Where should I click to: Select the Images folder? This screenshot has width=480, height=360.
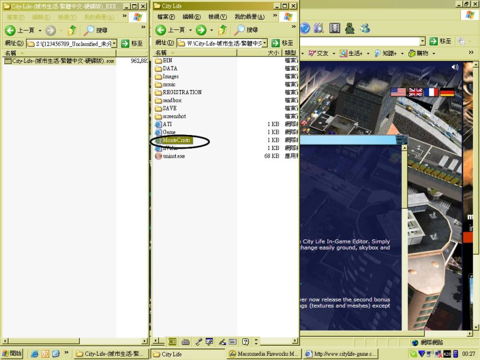(167, 77)
